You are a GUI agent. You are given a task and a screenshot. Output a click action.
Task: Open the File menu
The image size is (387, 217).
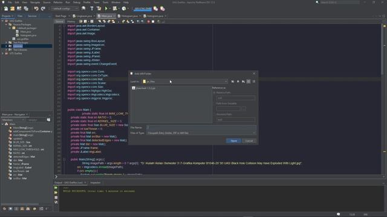pyautogui.click(x=10, y=2)
